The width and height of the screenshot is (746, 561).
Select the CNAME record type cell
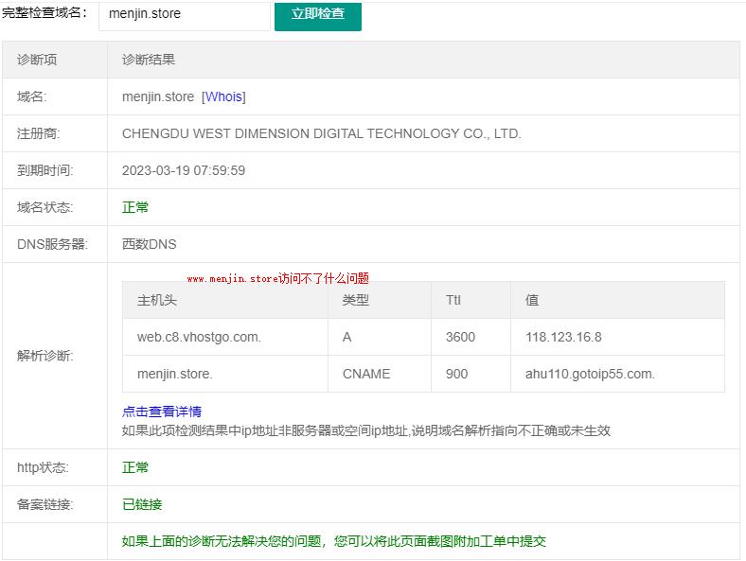point(366,374)
